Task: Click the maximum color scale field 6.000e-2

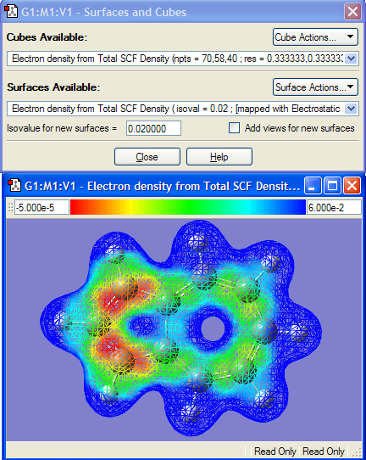Action: pyautogui.click(x=334, y=207)
